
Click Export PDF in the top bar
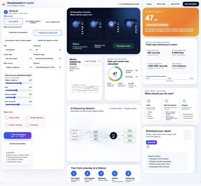tap(175, 4)
